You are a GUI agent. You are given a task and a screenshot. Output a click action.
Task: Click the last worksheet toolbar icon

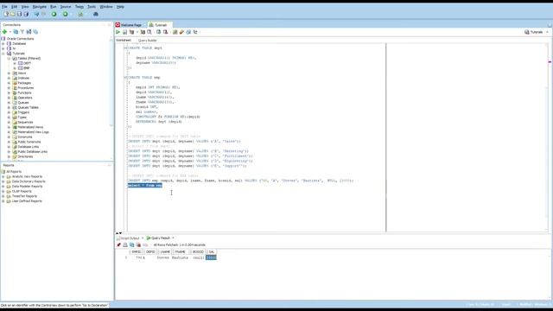(195, 32)
